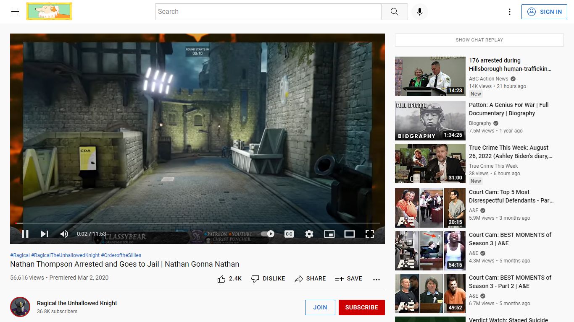Toggle closed captions on video

pyautogui.click(x=289, y=234)
